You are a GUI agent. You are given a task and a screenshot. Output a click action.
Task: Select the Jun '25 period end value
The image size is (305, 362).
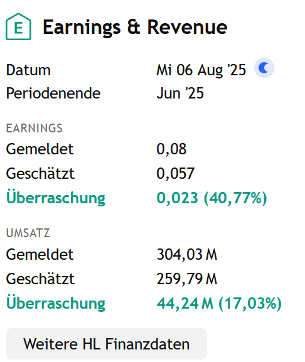click(180, 93)
